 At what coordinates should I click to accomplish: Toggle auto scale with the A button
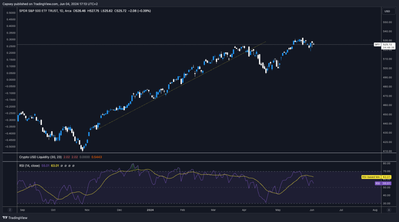[388, 210]
